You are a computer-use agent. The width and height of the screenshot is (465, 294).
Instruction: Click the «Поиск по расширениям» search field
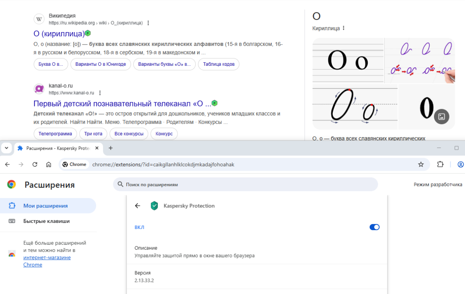pyautogui.click(x=245, y=185)
